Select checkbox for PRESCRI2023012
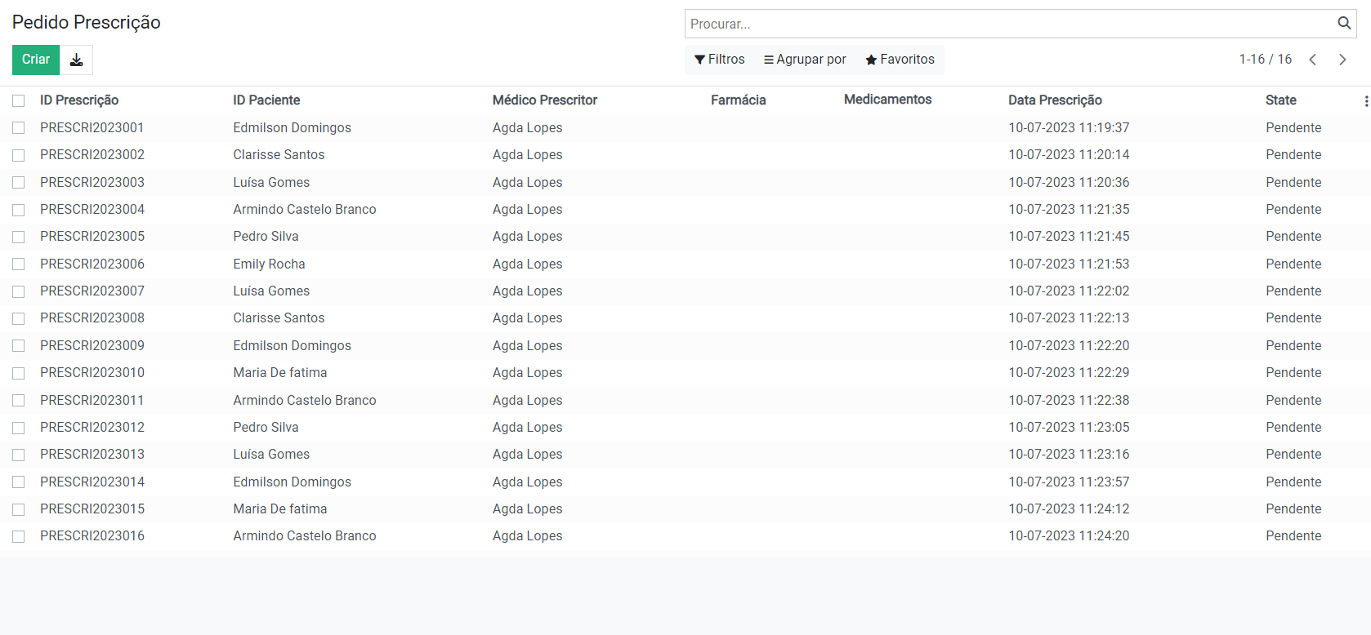Screen dimensions: 1371x635 [x=19, y=428]
